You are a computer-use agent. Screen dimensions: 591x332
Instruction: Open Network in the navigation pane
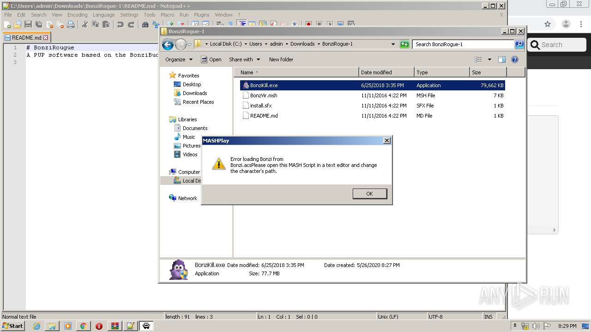point(187,198)
